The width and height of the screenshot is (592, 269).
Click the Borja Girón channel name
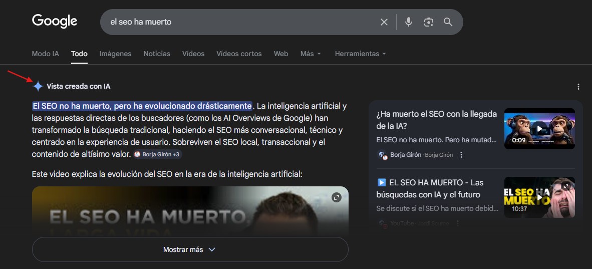(406, 155)
